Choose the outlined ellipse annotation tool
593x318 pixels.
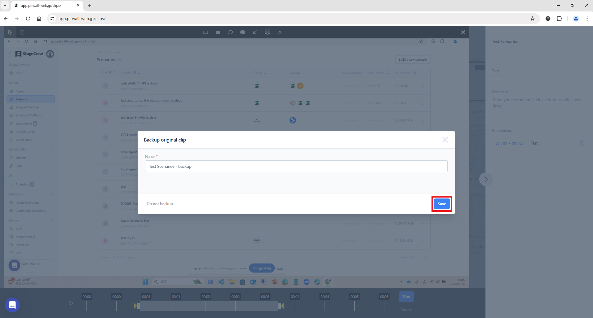(230, 32)
